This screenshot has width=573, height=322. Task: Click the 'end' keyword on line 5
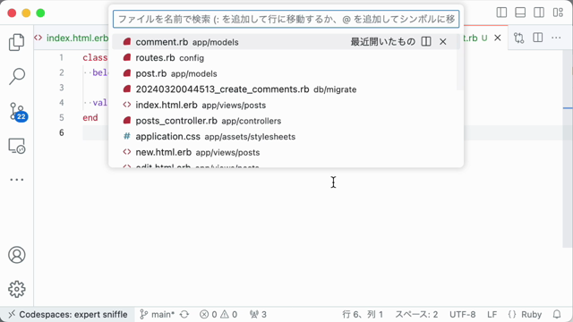90,117
